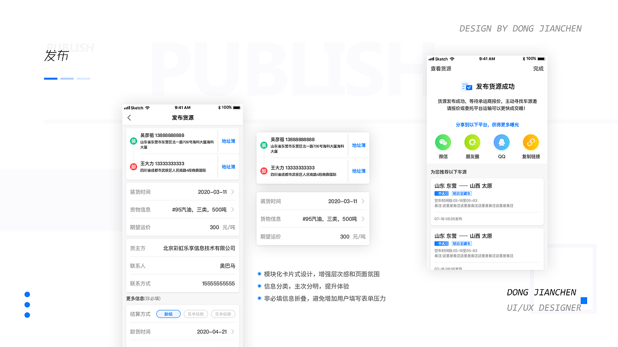Viewport: 618px width, 347px height.
Task: Tap battery icon in left phone status bar
Action: click(x=236, y=107)
